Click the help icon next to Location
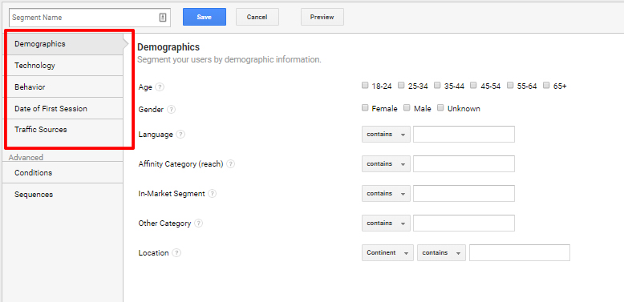Image resolution: width=624 pixels, height=302 pixels. click(176, 252)
